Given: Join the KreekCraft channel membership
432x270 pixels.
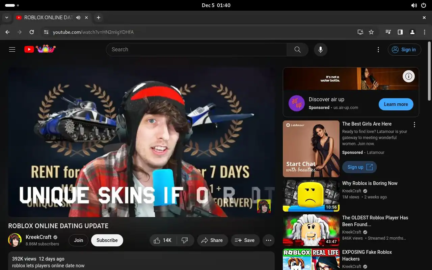Looking at the screenshot, I should pyautogui.click(x=79, y=240).
